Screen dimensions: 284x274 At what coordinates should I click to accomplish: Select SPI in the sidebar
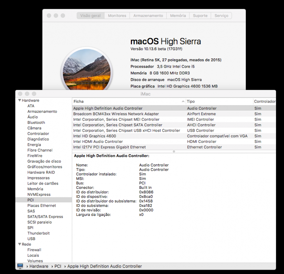point(30,228)
